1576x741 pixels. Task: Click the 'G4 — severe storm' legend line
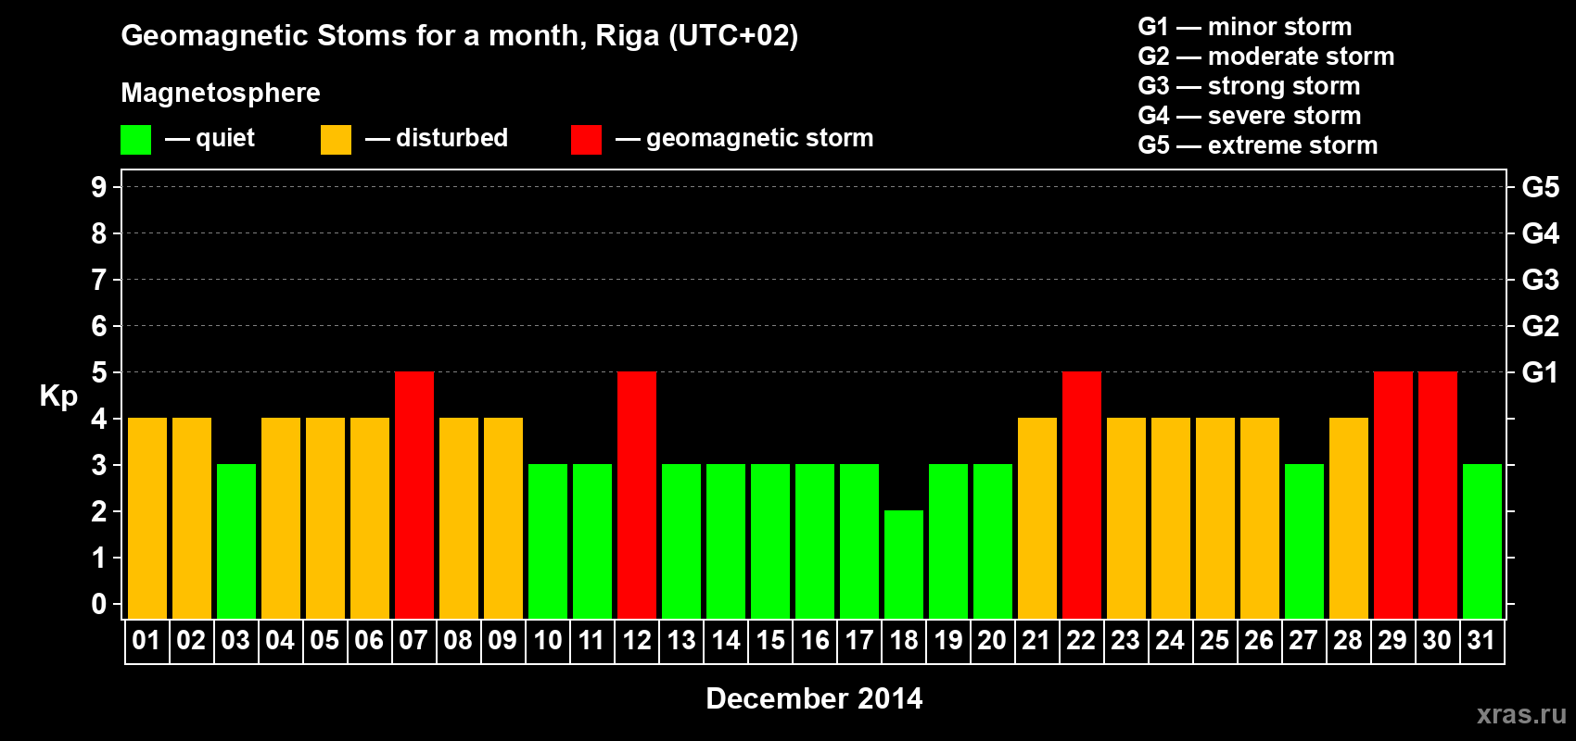[x=1250, y=116]
